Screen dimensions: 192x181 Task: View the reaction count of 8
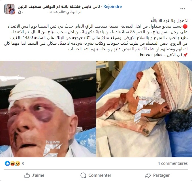23,164
